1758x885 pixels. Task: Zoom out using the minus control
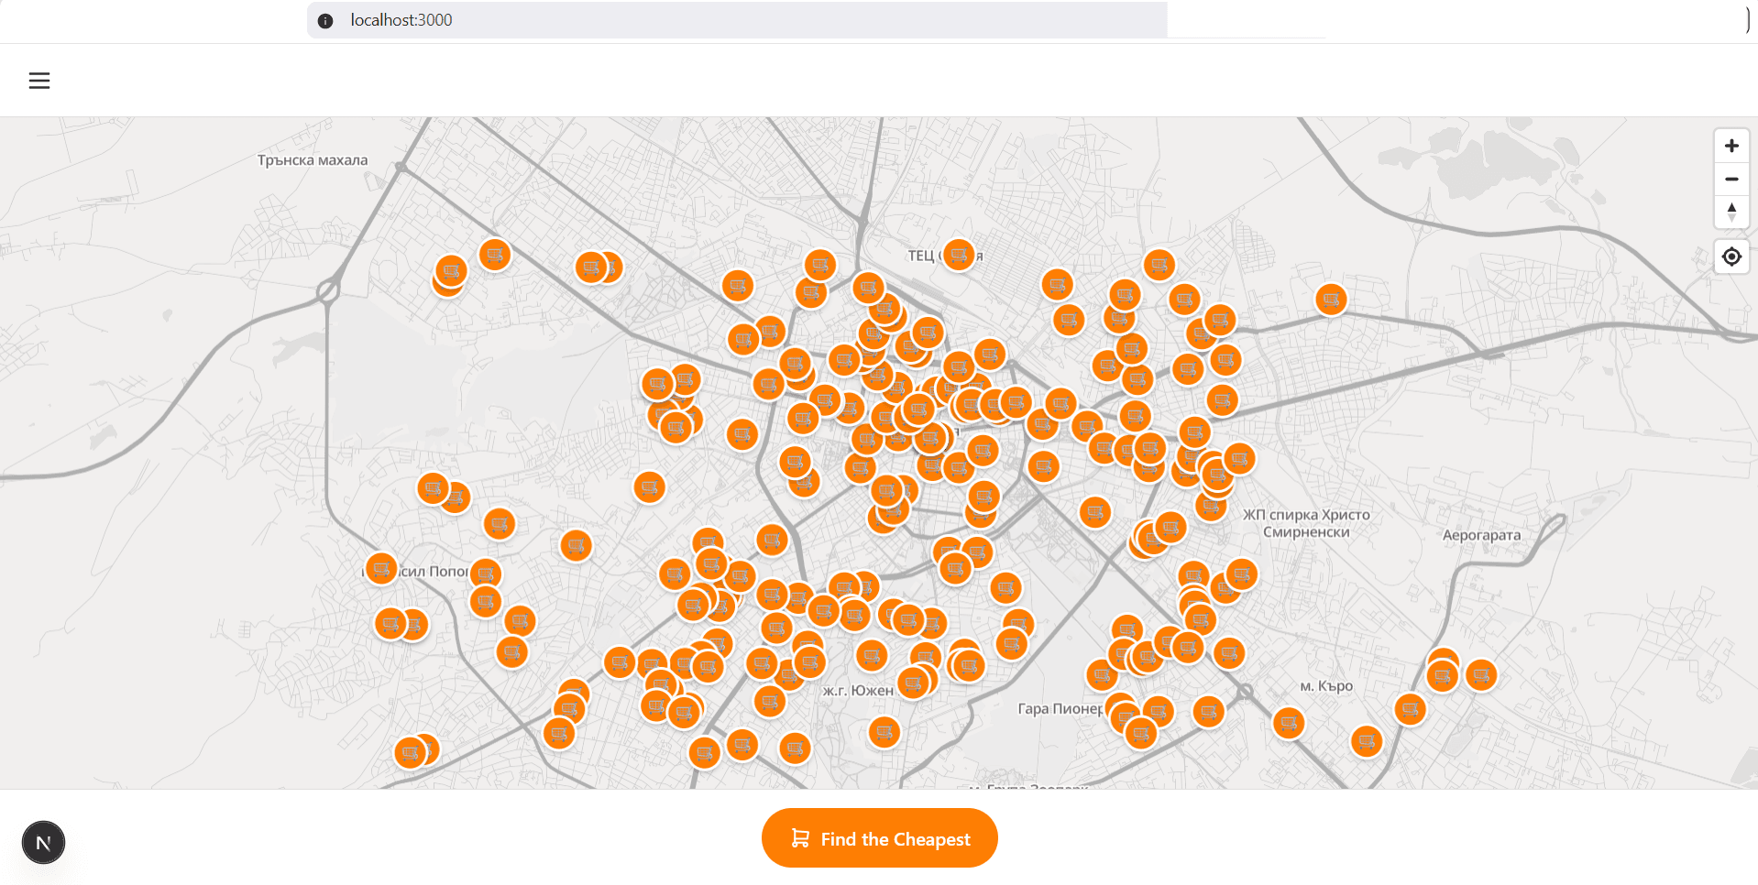point(1731,179)
